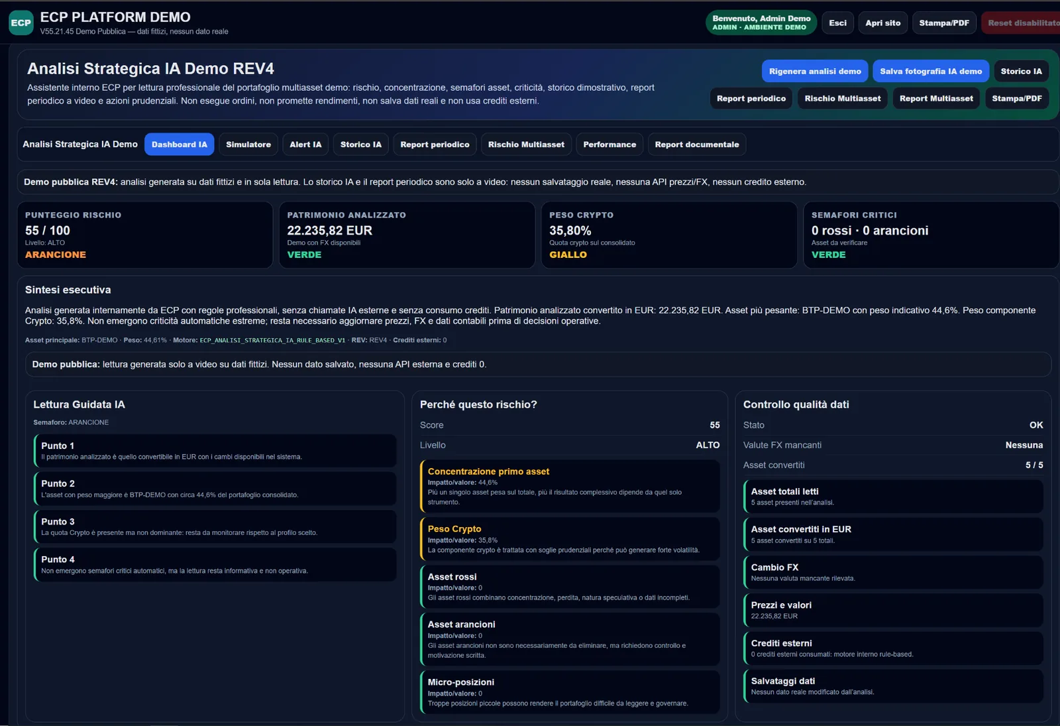The image size is (1060, 726).
Task: Switch to the Simulatore tab
Action: tap(248, 145)
